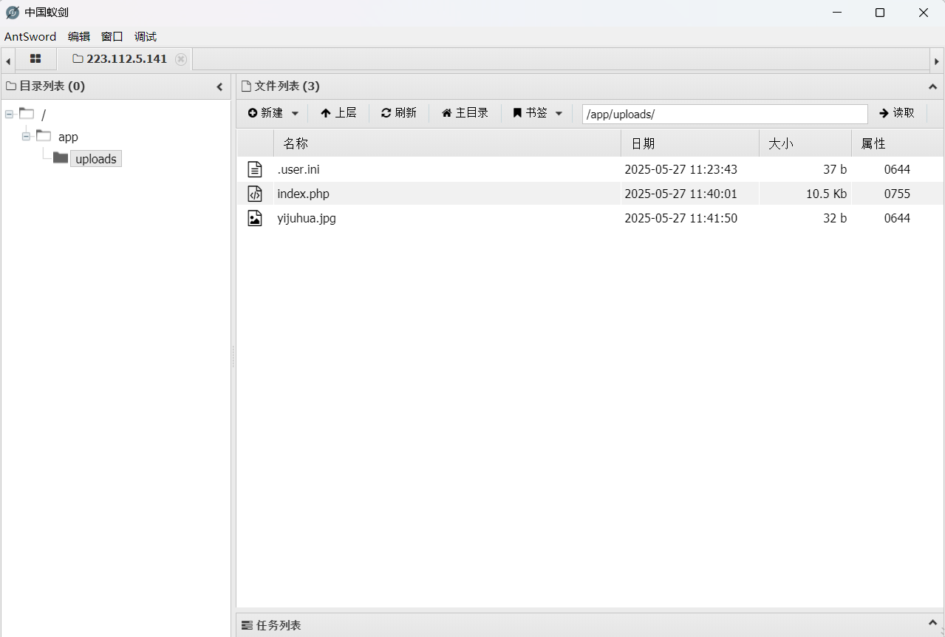The width and height of the screenshot is (945, 637).
Task: Maximize the 中国蚁剑 window
Action: coord(880,13)
